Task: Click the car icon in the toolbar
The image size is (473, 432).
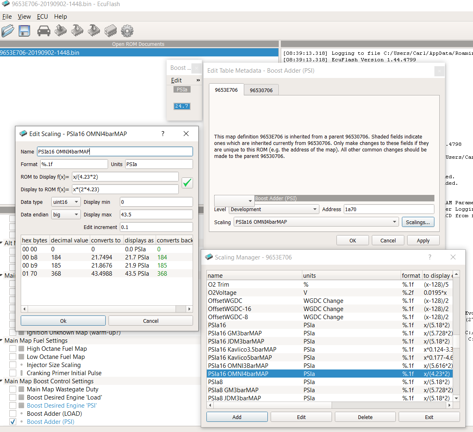Action: pyautogui.click(x=43, y=31)
